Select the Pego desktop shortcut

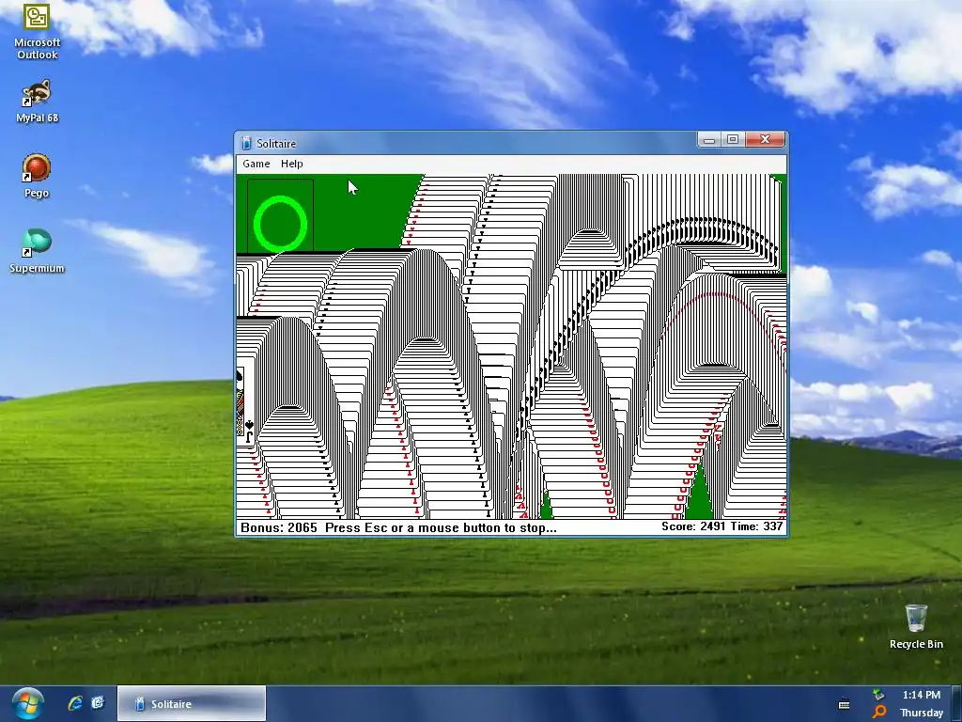coord(37,176)
